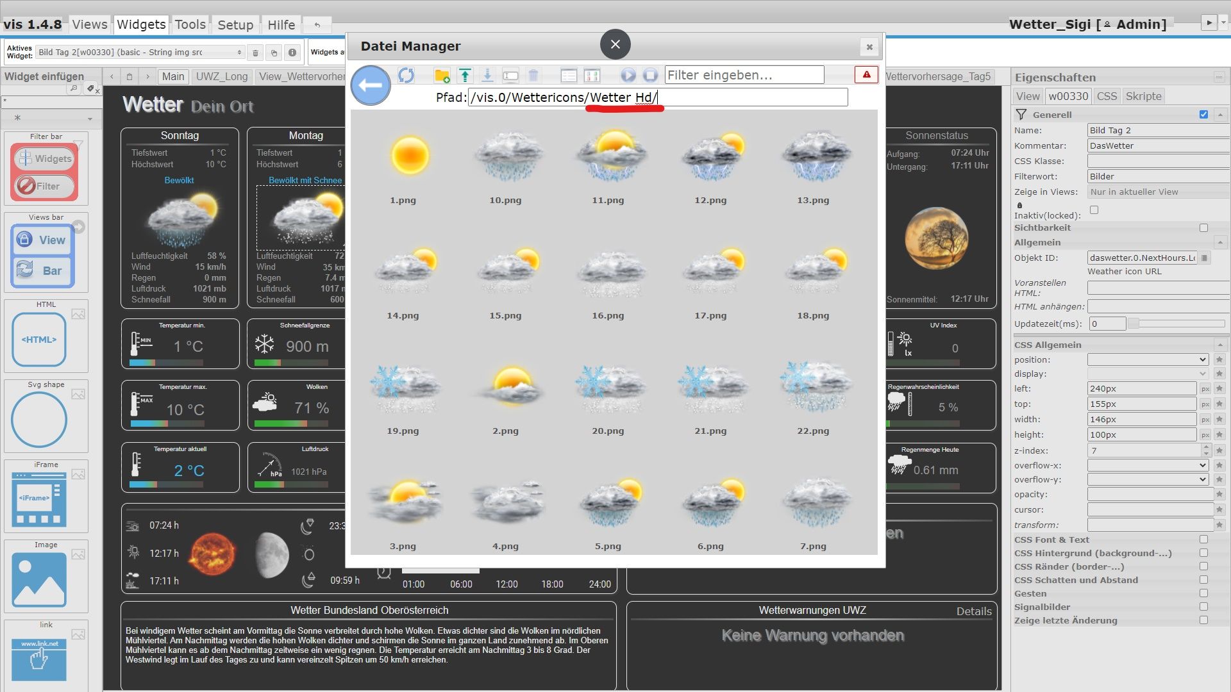Enable CSS Schatten und Abstand checkbox
The image size is (1231, 692).
click(x=1203, y=580)
